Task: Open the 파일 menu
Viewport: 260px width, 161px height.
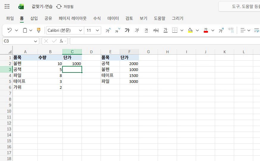Action: tap(10, 18)
